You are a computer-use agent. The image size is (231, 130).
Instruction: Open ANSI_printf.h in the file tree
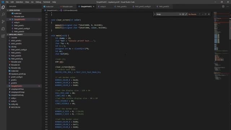click(16, 44)
